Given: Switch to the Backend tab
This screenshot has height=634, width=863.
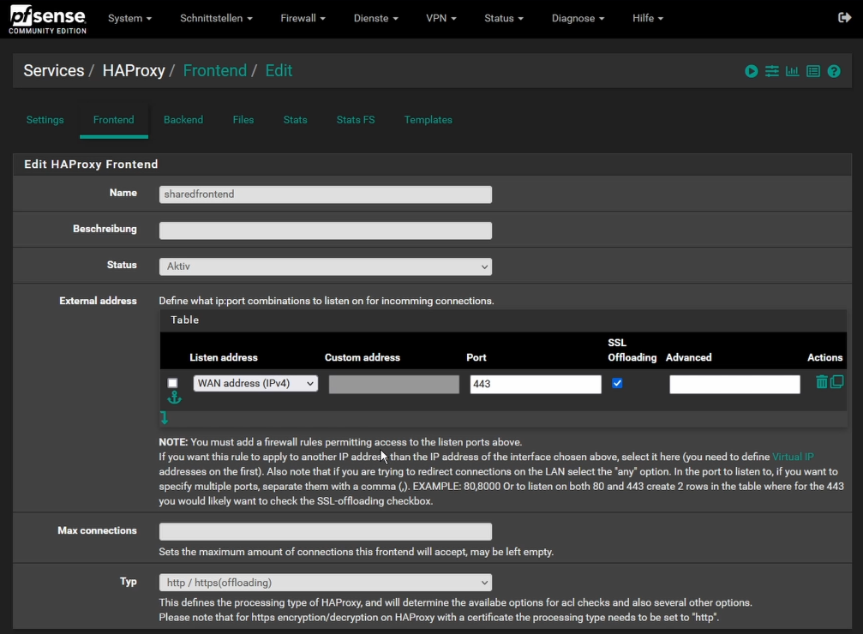Looking at the screenshot, I should click(183, 120).
